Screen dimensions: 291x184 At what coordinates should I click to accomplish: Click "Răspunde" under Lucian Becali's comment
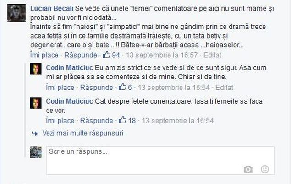tap(80, 55)
